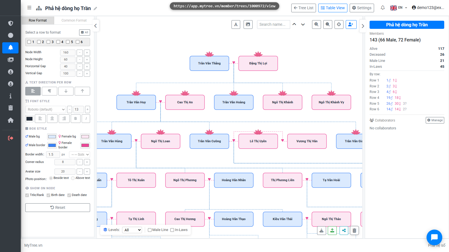Enable the Male Line checkbox
The height and width of the screenshot is (252, 449).
coord(150,230)
